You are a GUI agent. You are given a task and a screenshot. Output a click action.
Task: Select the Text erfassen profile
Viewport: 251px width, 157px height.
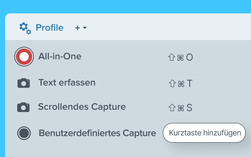tap(67, 83)
